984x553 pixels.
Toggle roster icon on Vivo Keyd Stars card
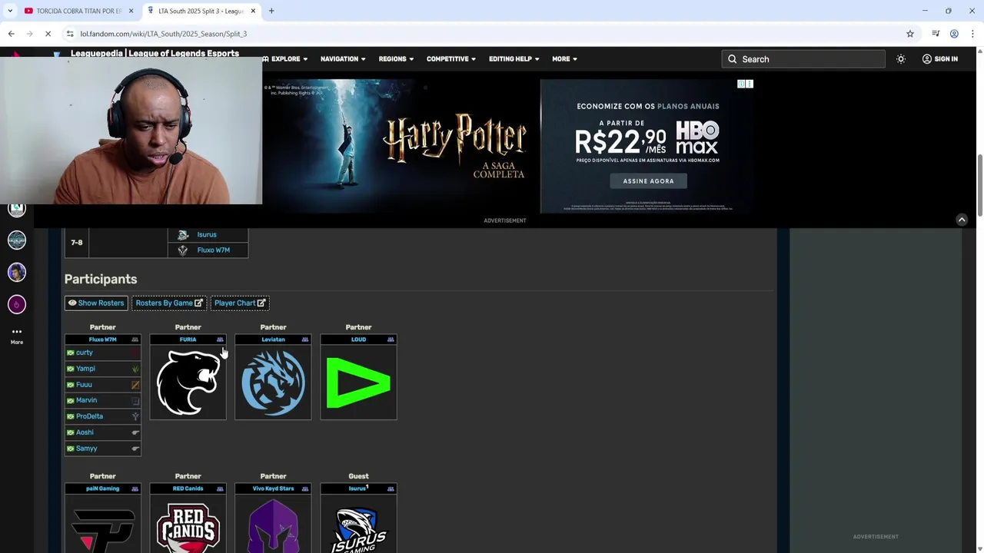[305, 488]
